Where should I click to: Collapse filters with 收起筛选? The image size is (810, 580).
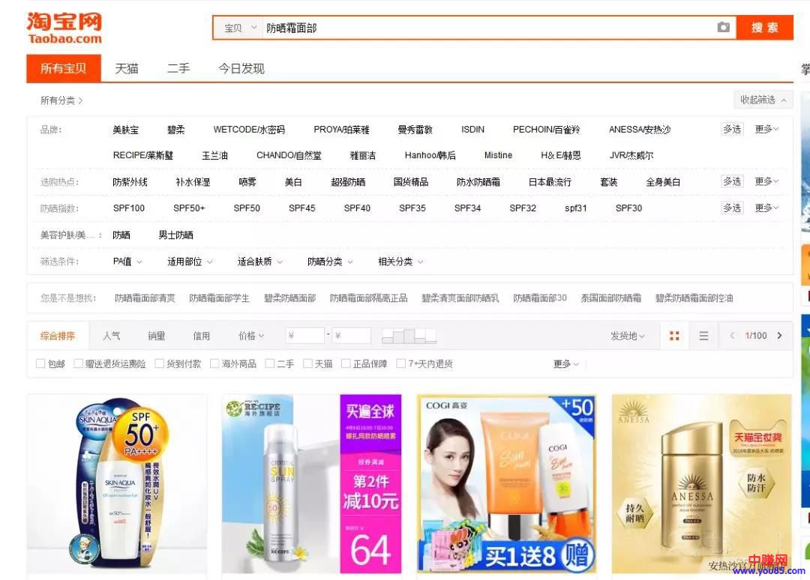(763, 100)
